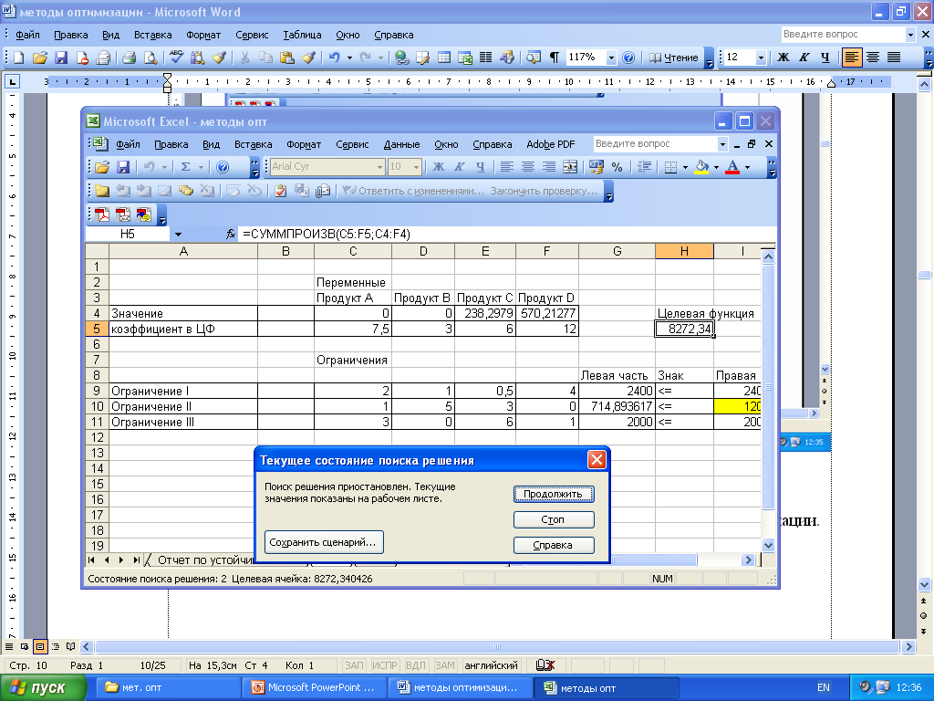Switch to Microsoft PowerPoint in taskbar
934x701 pixels.
[x=315, y=687]
